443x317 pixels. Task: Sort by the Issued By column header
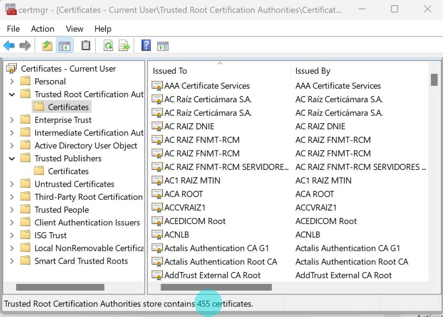coord(360,70)
